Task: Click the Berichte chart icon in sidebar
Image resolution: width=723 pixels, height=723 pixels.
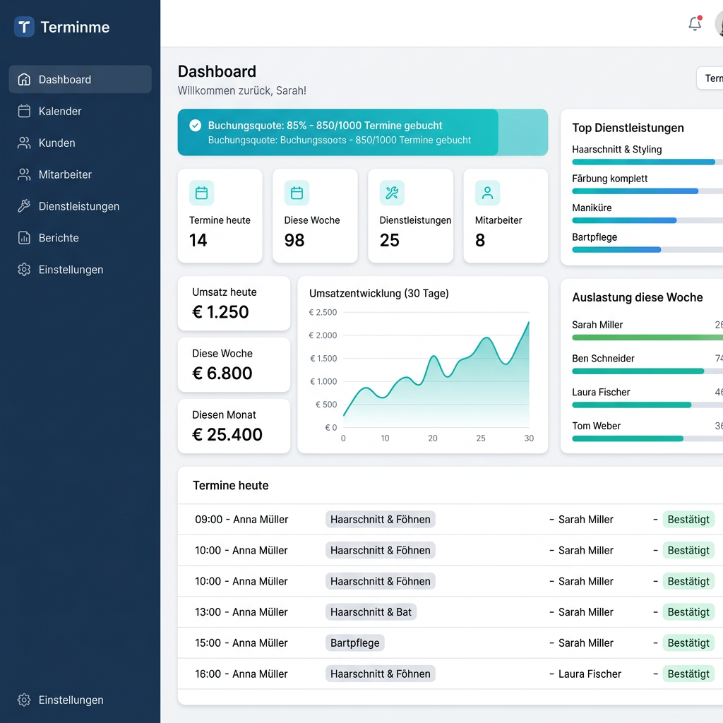Action: tap(24, 238)
